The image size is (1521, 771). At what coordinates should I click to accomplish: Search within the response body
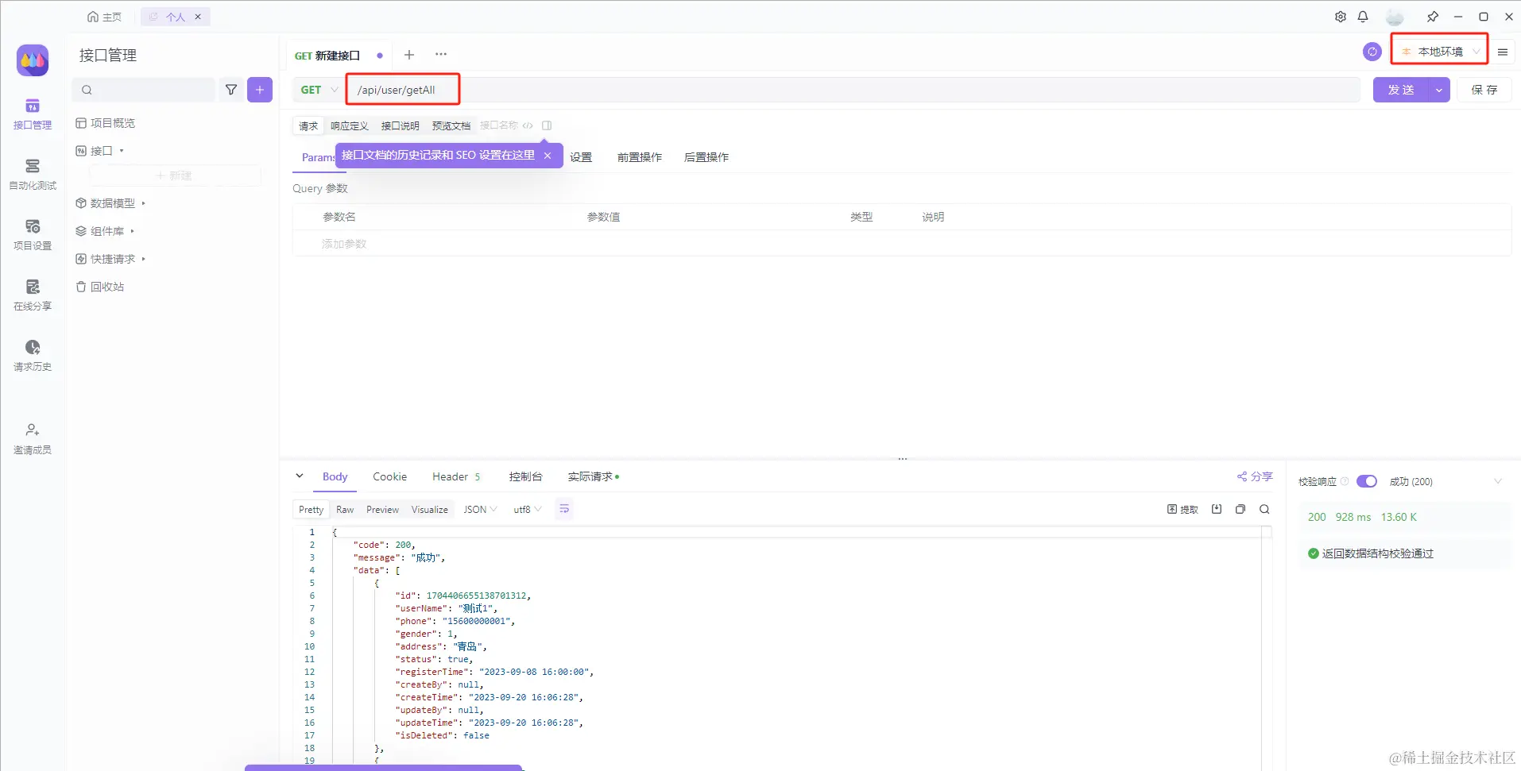coord(1264,509)
